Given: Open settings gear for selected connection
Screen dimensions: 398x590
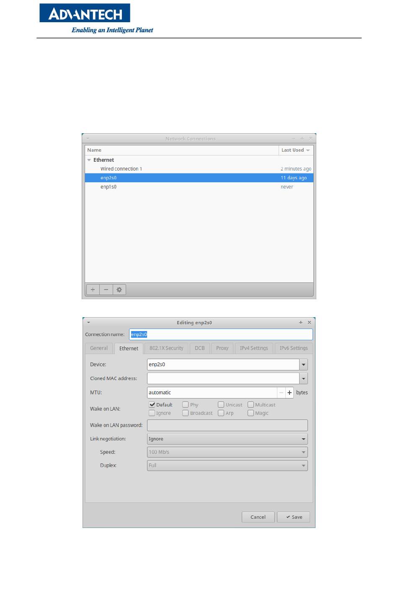Looking at the screenshot, I should (119, 290).
